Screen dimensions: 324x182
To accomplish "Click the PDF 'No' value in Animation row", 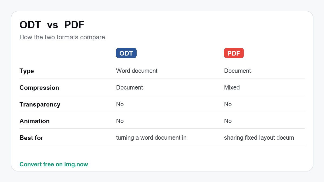I will coord(228,121).
